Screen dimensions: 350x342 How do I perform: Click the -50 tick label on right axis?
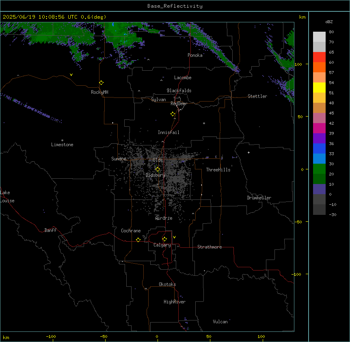[298, 222]
